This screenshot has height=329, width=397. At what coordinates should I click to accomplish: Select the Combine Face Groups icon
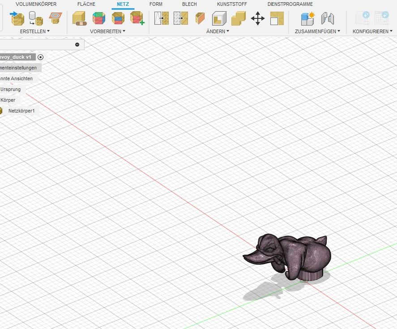point(118,18)
